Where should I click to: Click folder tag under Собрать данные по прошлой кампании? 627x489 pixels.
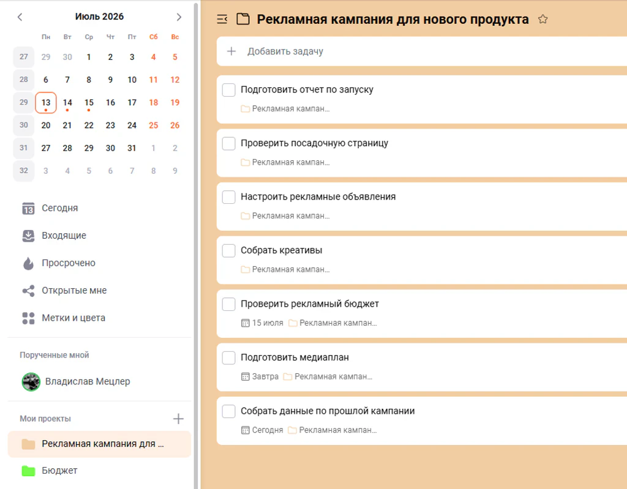[332, 430]
